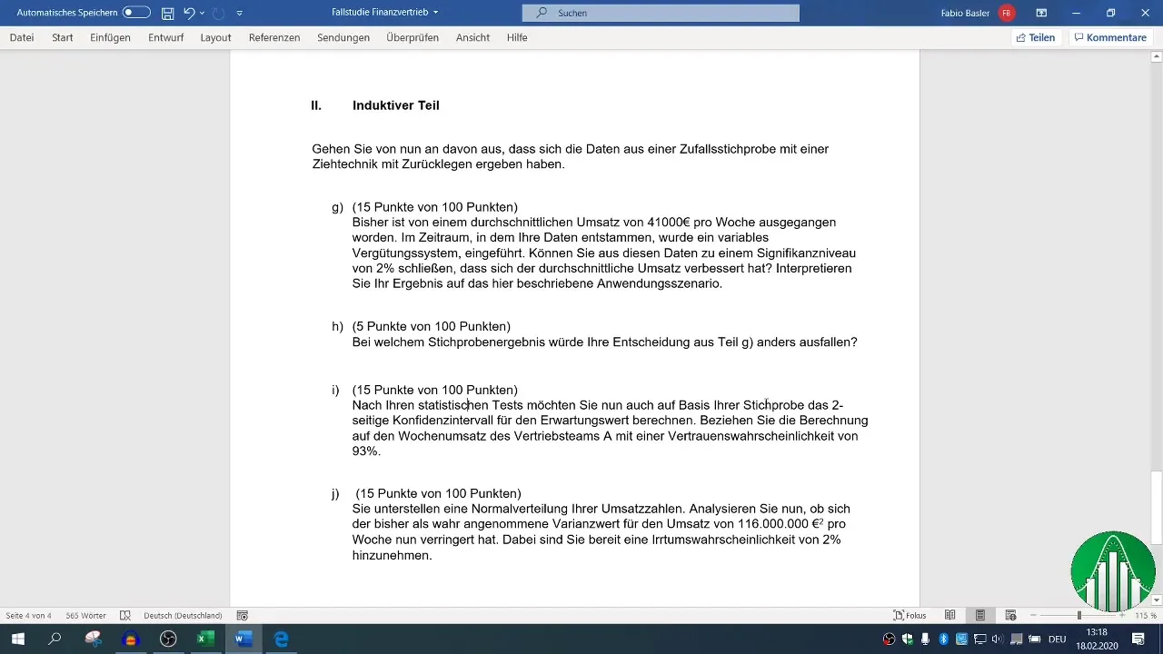Screen dimensions: 1163x654
Task: Enable Fokus mode
Action: tap(910, 615)
